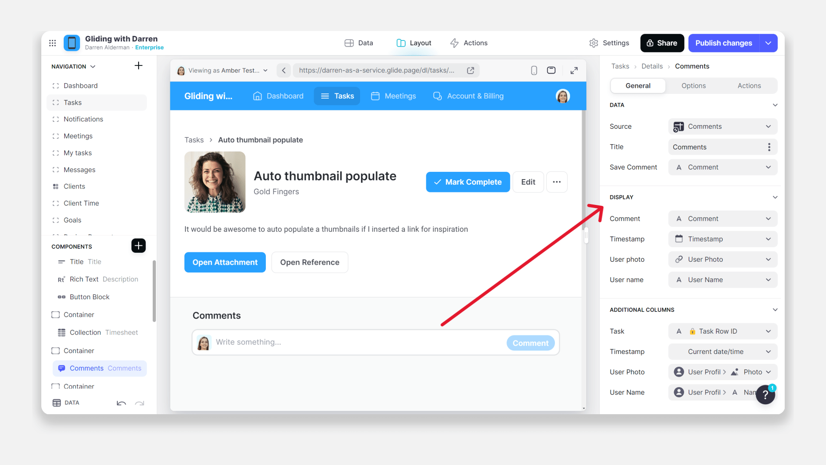Click the undo arrow icon
826x465 pixels.
[x=121, y=403]
